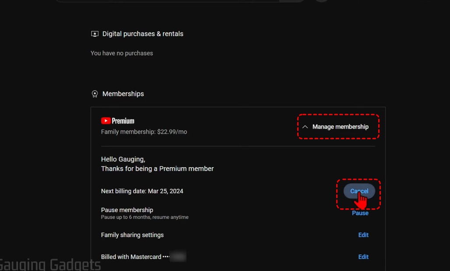
Task: Select the 'Memberships' heading text
Action: [123, 94]
